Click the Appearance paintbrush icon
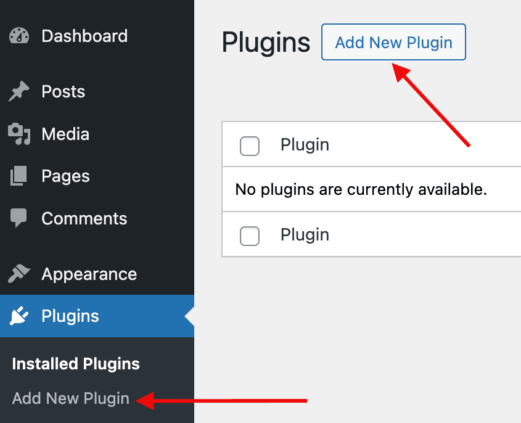 19,274
